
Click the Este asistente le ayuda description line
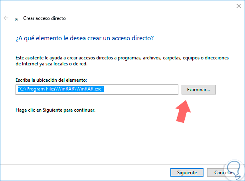pos(122,58)
